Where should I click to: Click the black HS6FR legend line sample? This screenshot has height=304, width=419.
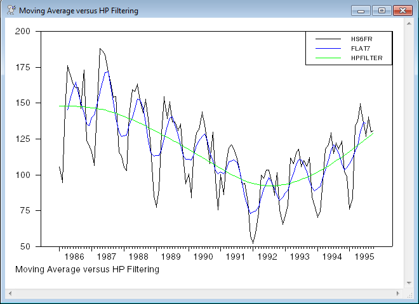(x=329, y=39)
